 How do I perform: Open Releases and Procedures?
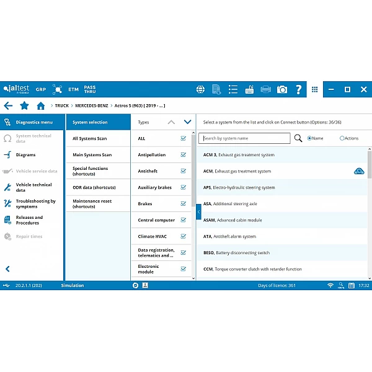tap(32, 220)
